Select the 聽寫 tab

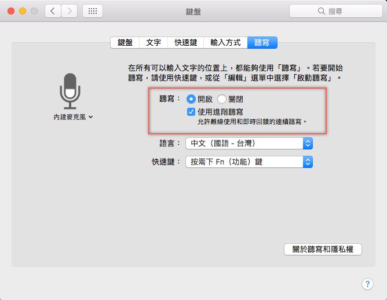point(262,42)
